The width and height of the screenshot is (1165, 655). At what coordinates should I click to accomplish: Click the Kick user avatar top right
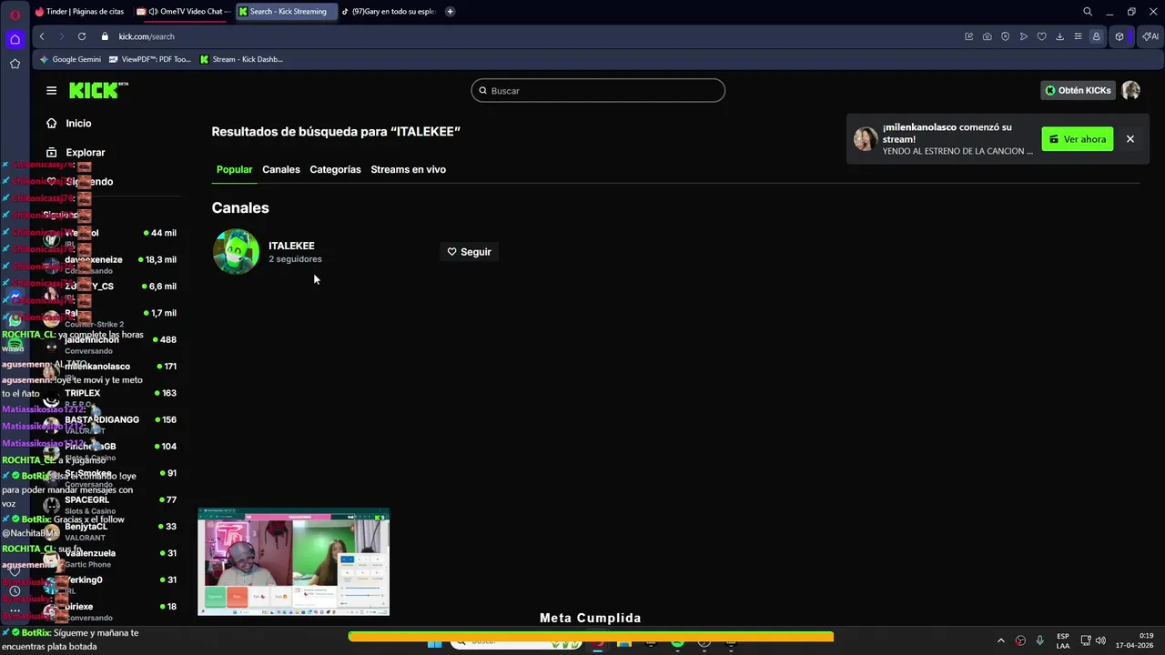coord(1130,90)
